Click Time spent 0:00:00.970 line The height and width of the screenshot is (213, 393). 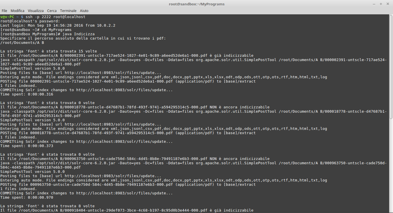[27, 198]
